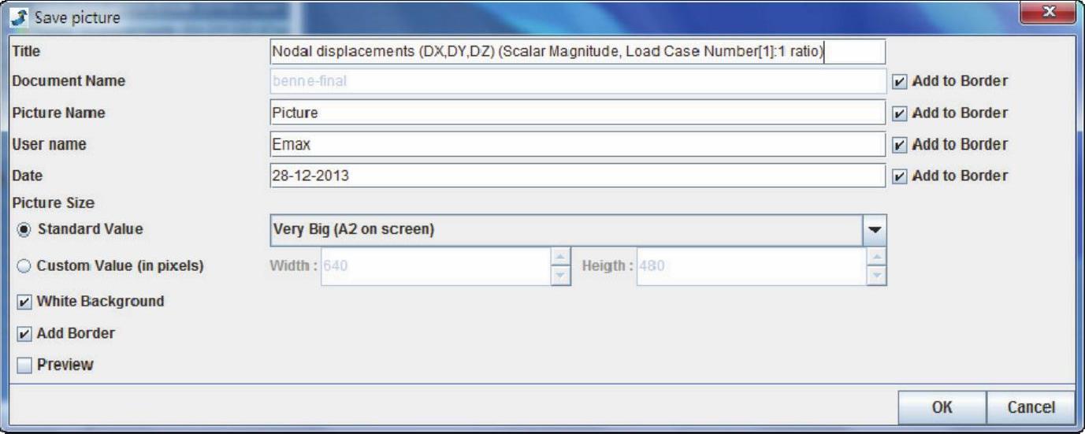
Task: Disable Add to Border for User name
Action: pyautogui.click(x=900, y=145)
